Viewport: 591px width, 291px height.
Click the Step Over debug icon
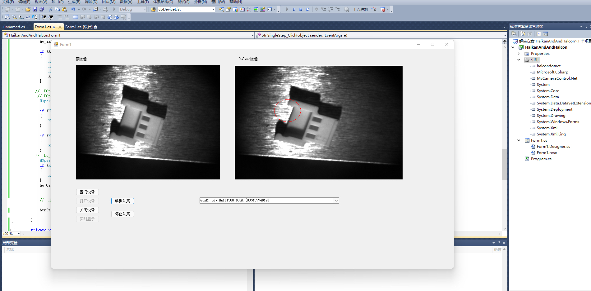[x=330, y=9]
